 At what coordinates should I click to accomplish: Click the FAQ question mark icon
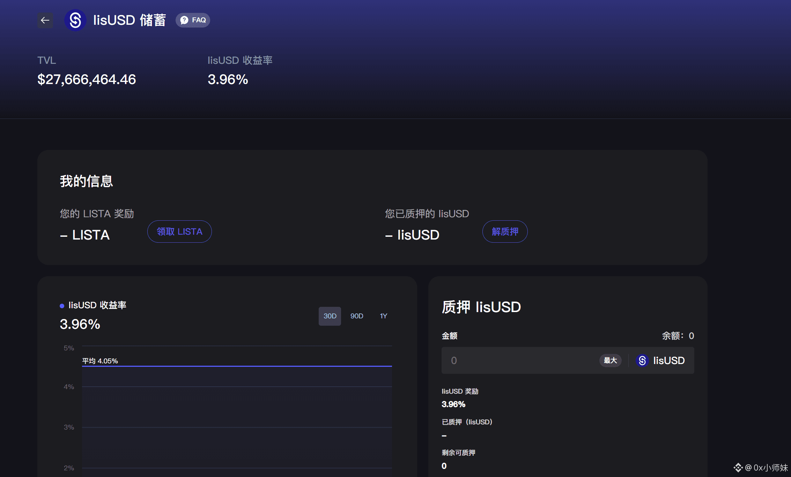(x=184, y=20)
